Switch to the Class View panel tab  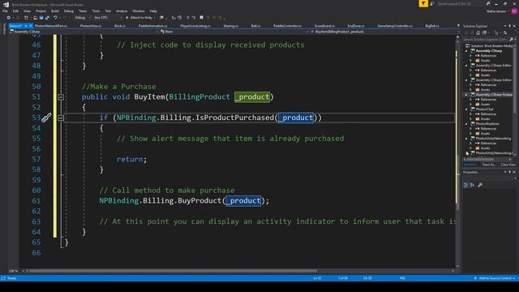coord(508,165)
